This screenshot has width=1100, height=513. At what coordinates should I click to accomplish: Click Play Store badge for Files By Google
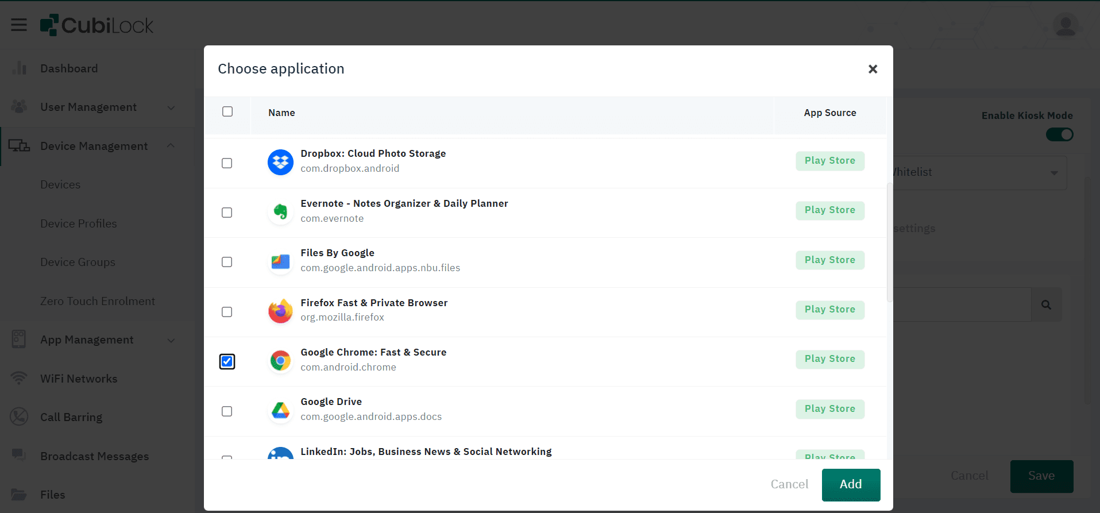click(830, 260)
